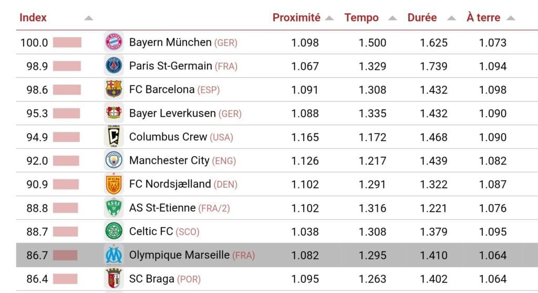Click the Manchester City club crest

114,160
